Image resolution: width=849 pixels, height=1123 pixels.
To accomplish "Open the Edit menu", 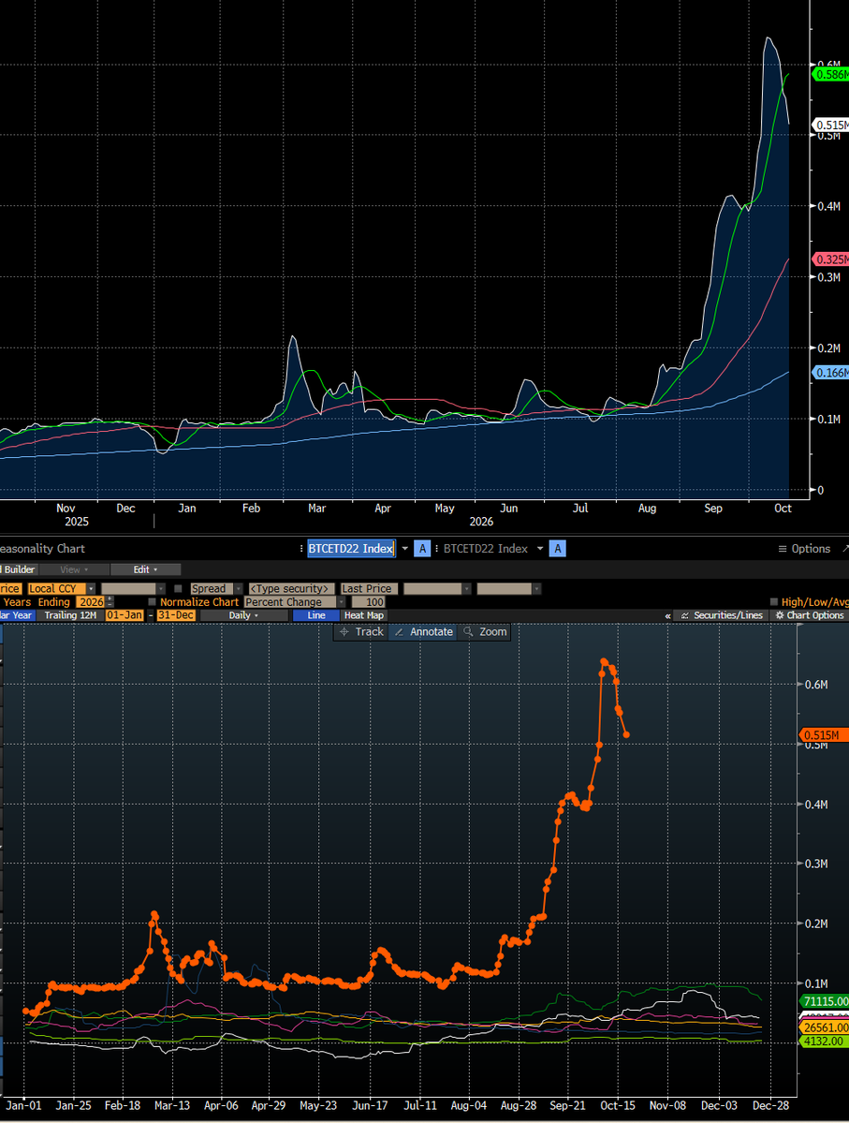I will coord(144,569).
